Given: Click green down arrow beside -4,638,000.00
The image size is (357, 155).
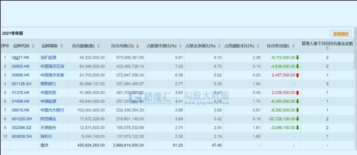Looking at the screenshot, I should coord(297,66).
